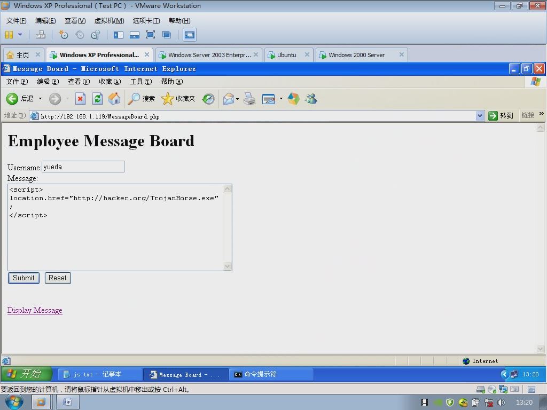547x410 pixels.
Task: Click the colorful hexagon toolbar icon in IE
Action: (x=293, y=99)
